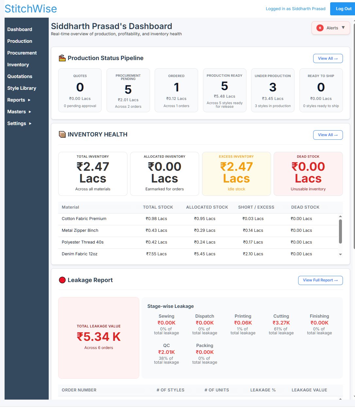Click the inventory table scroll-down arrow
The image size is (355, 412).
340,254
